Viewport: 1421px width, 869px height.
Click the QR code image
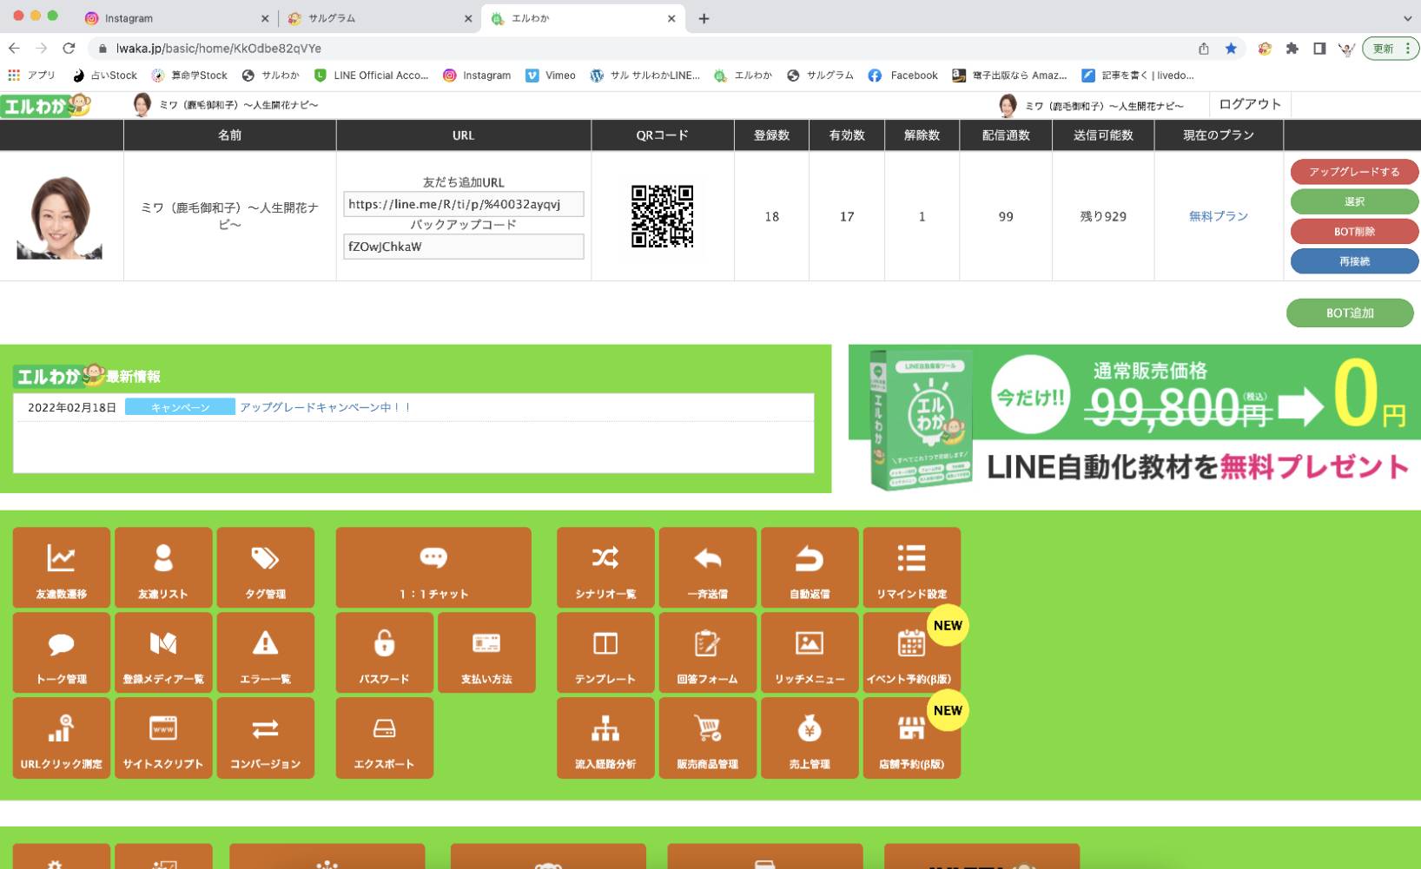tap(662, 216)
